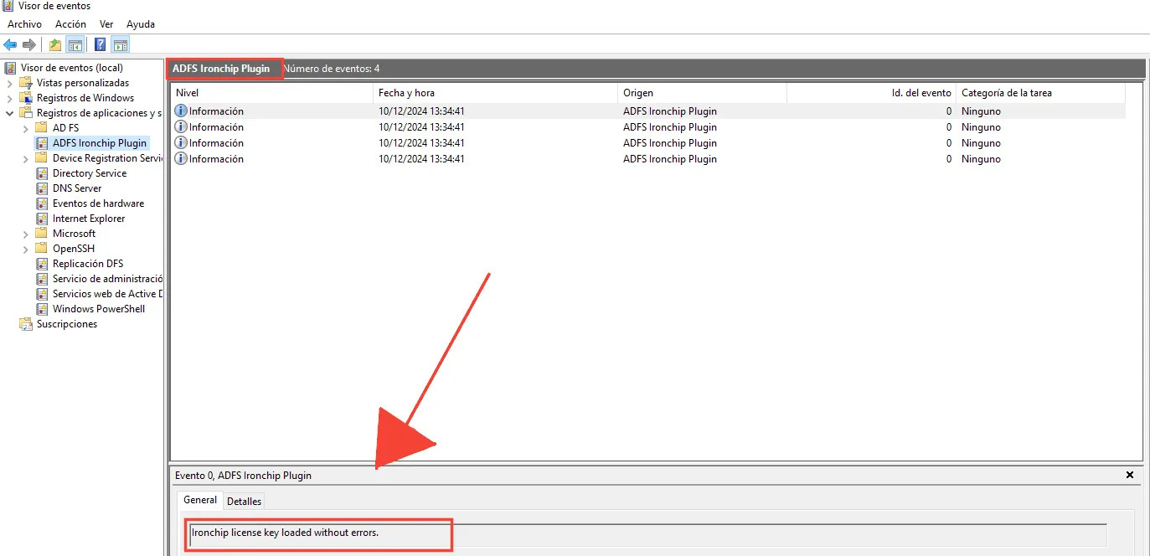Open the Archivo menu
The width and height of the screenshot is (1150, 556).
[24, 24]
